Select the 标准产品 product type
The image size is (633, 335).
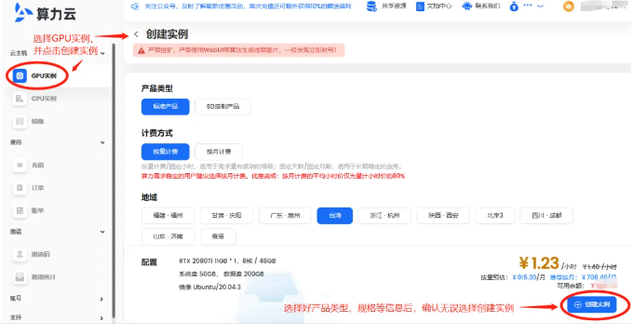[x=165, y=107]
